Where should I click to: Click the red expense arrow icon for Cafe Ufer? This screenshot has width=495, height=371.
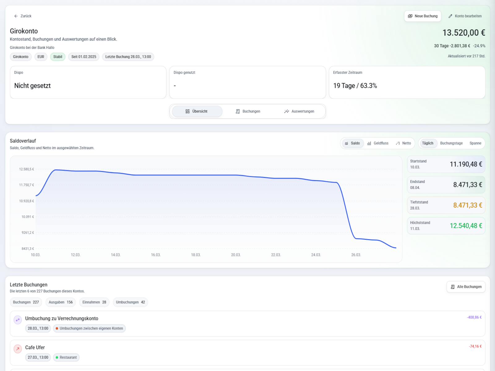point(18,349)
